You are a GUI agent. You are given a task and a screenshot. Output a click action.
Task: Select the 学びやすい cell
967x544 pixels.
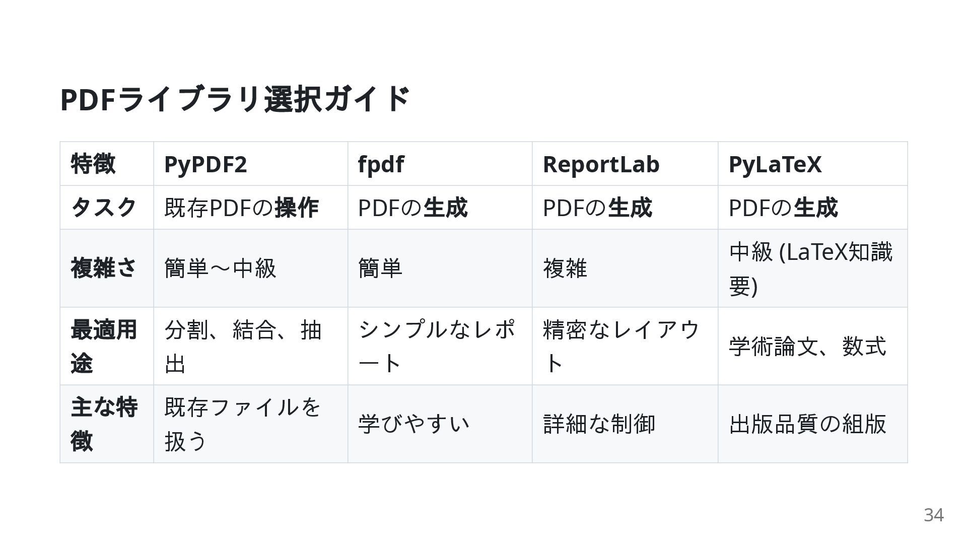(414, 424)
